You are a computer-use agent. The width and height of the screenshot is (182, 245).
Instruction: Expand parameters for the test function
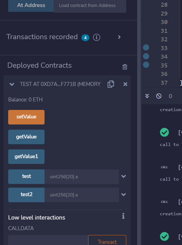(123, 176)
